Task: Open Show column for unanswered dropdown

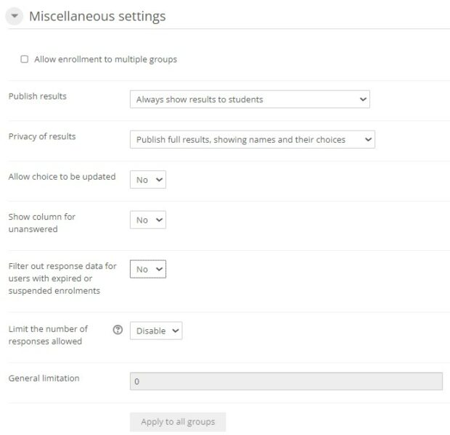Action: click(x=147, y=220)
